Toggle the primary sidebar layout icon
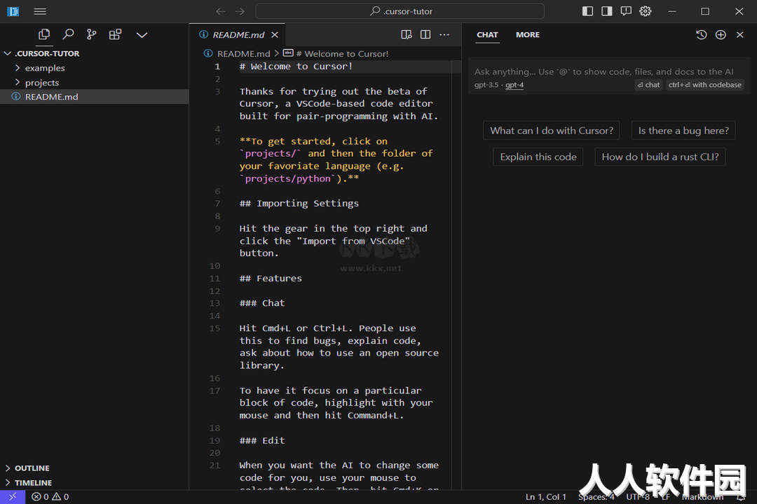757x504 pixels. pyautogui.click(x=587, y=11)
